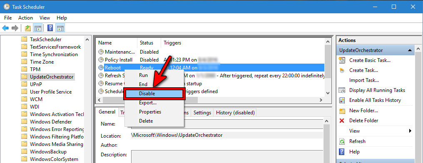Click the Create Basic Task icon
This screenshot has width=423, height=163.
point(342,60)
